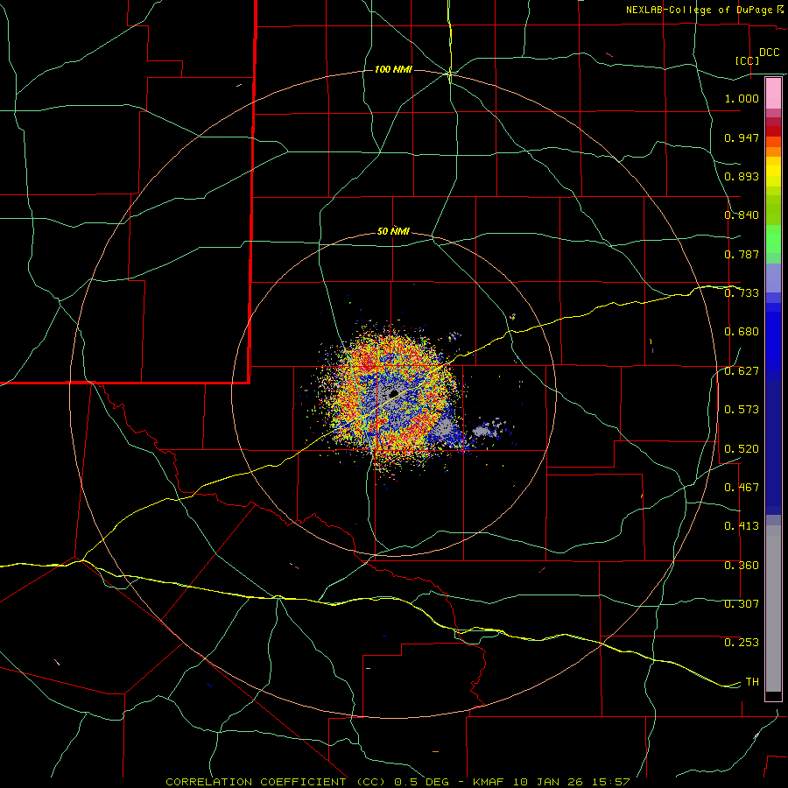The height and width of the screenshot is (788, 788).
Task: Select the 0.733 scale value
Action: [x=742, y=293]
